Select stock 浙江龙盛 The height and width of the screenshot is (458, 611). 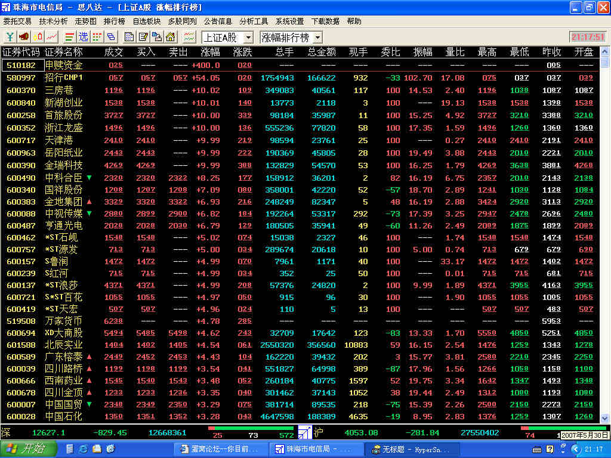tap(63, 128)
